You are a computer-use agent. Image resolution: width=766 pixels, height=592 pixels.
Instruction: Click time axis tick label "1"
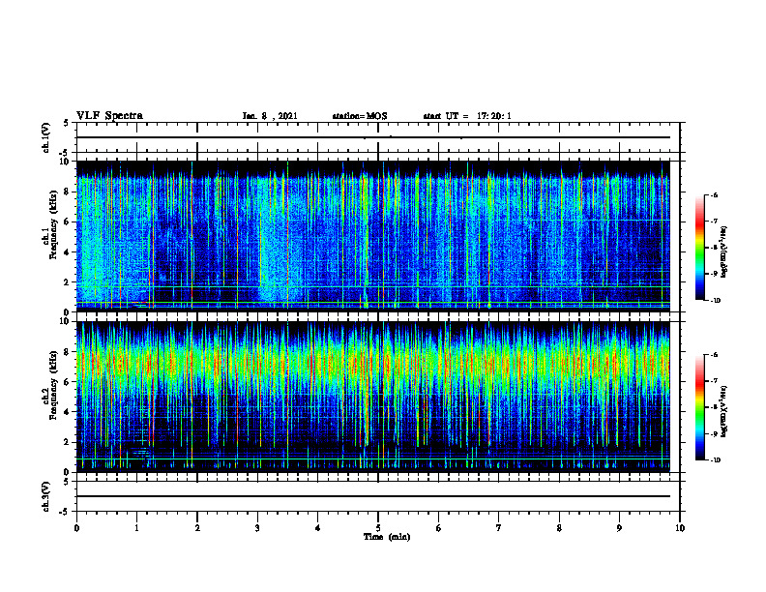(x=136, y=528)
